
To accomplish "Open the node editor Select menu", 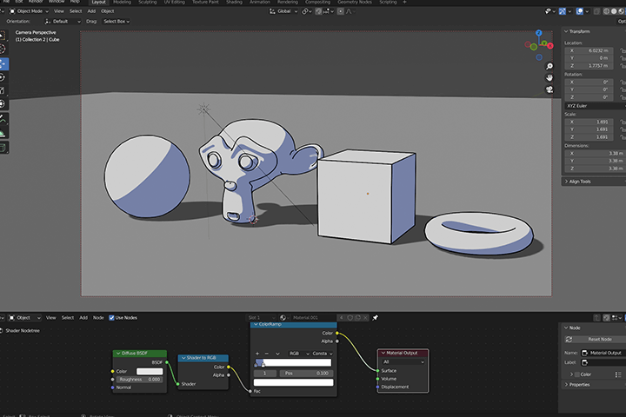I will coord(68,318).
